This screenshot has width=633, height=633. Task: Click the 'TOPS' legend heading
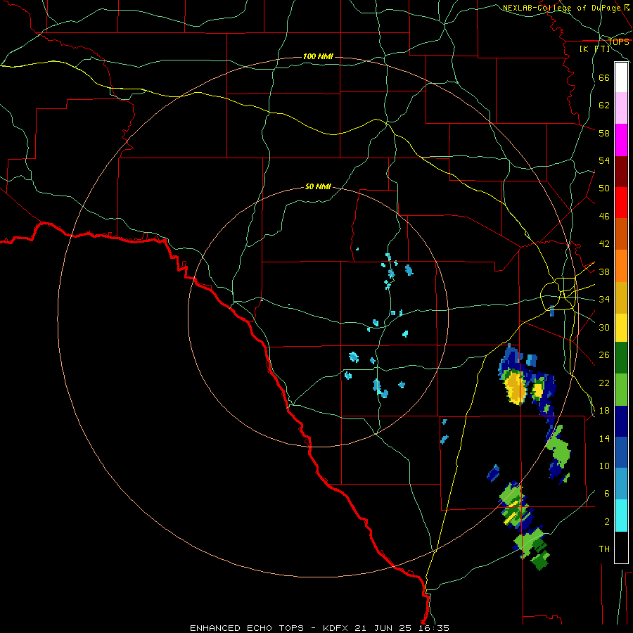(618, 42)
